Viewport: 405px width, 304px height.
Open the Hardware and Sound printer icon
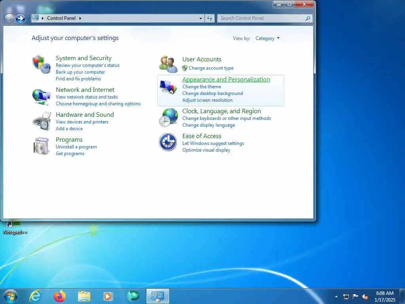point(42,121)
